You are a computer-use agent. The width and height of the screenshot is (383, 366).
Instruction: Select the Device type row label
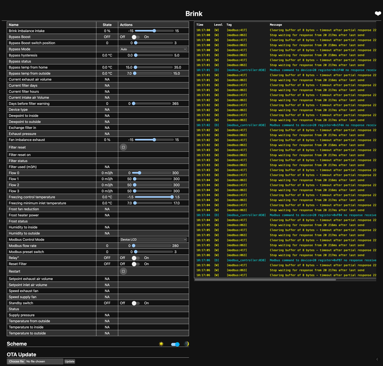coord(18,110)
